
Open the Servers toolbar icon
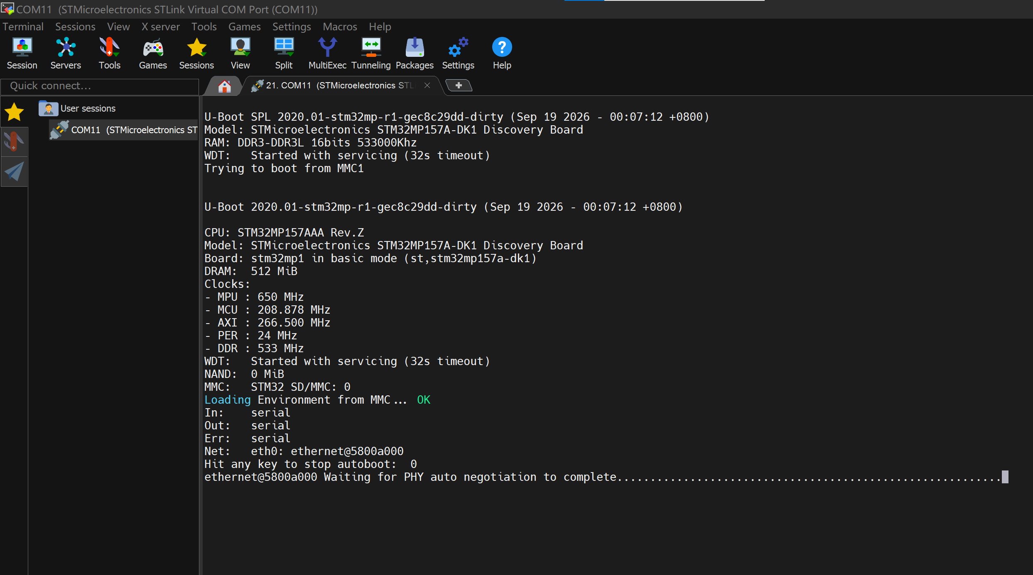point(66,54)
